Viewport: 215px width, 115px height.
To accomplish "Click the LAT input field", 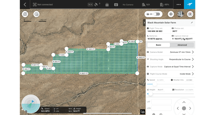I will click(x=162, y=102).
